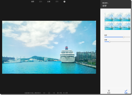Select the bottom-right detail preset thumbnail
Image resolution: width=132 pixels, height=95 pixels.
(126, 26)
